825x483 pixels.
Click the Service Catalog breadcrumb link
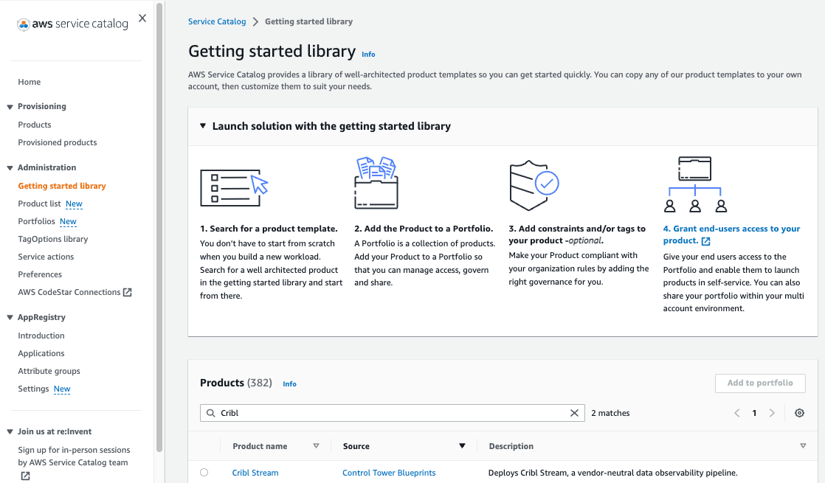pos(217,21)
